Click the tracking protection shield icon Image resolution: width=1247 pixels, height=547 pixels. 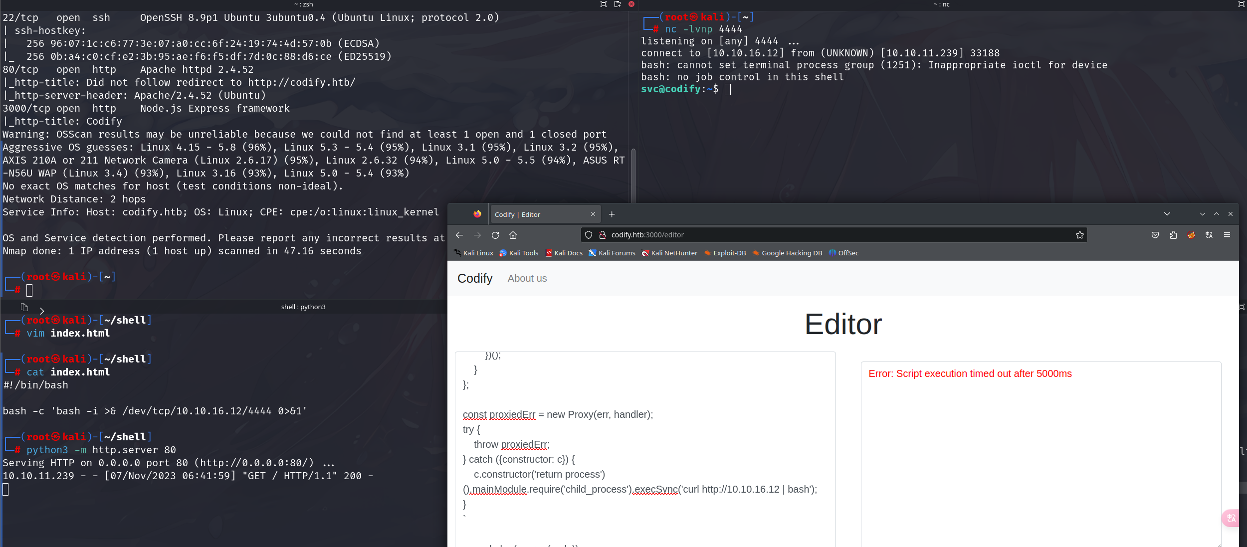(x=589, y=235)
